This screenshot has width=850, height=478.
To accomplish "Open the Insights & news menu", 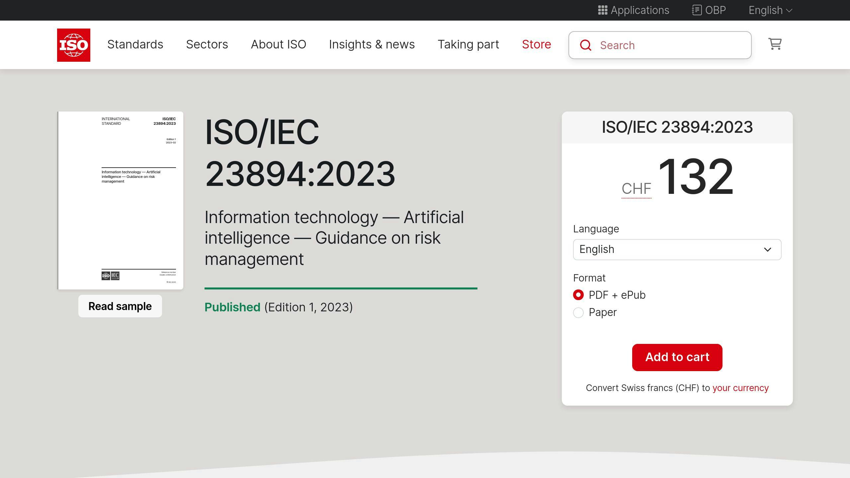I will 372,44.
